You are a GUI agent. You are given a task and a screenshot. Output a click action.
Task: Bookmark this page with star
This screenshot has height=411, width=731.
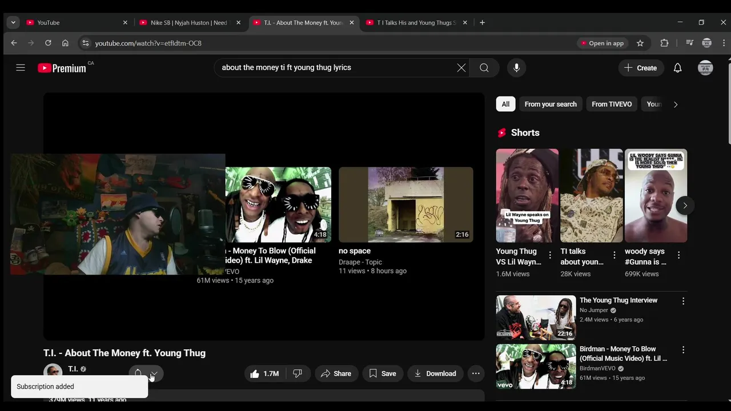(x=640, y=43)
